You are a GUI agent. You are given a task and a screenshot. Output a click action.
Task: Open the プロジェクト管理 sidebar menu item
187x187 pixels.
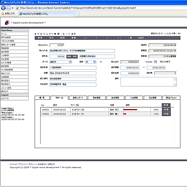point(14,41)
